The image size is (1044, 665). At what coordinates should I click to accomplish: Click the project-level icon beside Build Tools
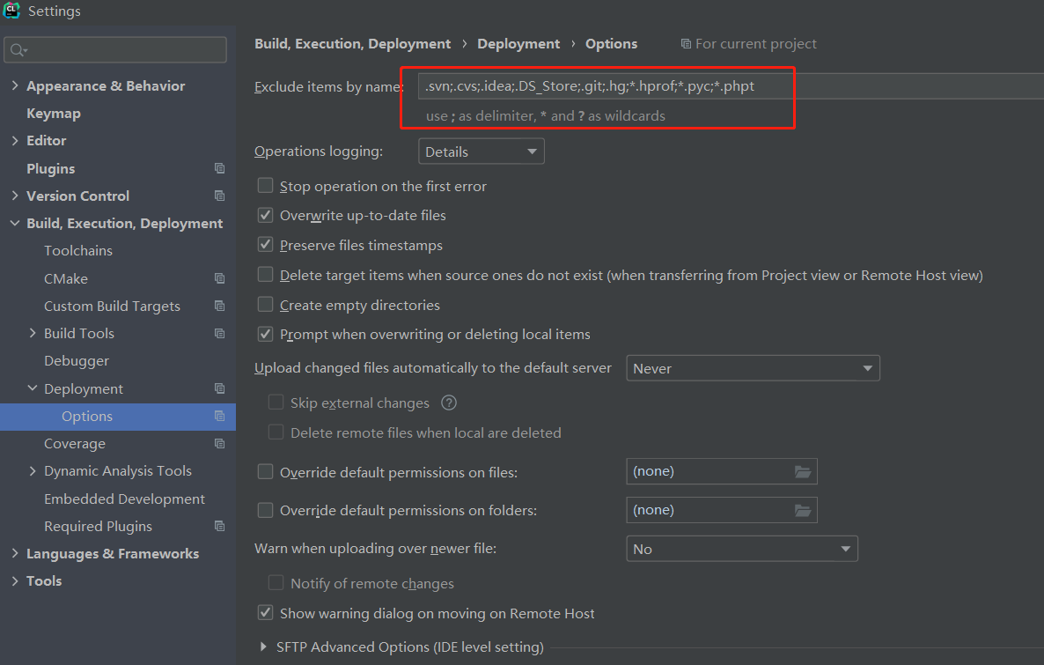(x=219, y=333)
